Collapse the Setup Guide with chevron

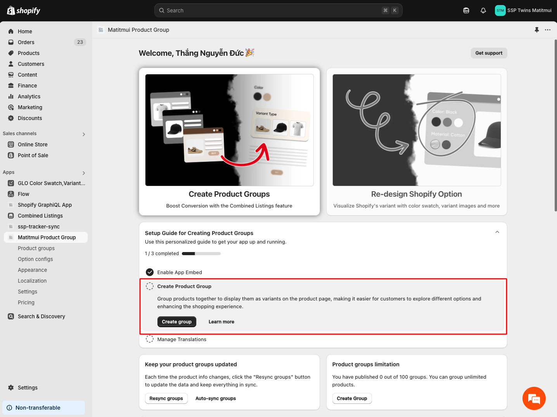coord(497,232)
